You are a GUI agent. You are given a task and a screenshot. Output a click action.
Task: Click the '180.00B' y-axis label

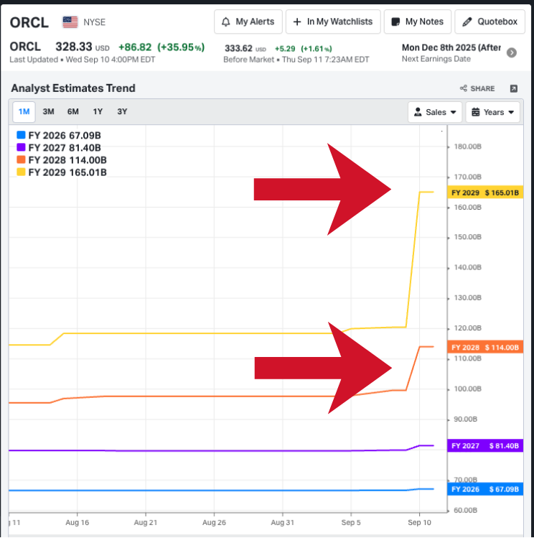point(468,147)
